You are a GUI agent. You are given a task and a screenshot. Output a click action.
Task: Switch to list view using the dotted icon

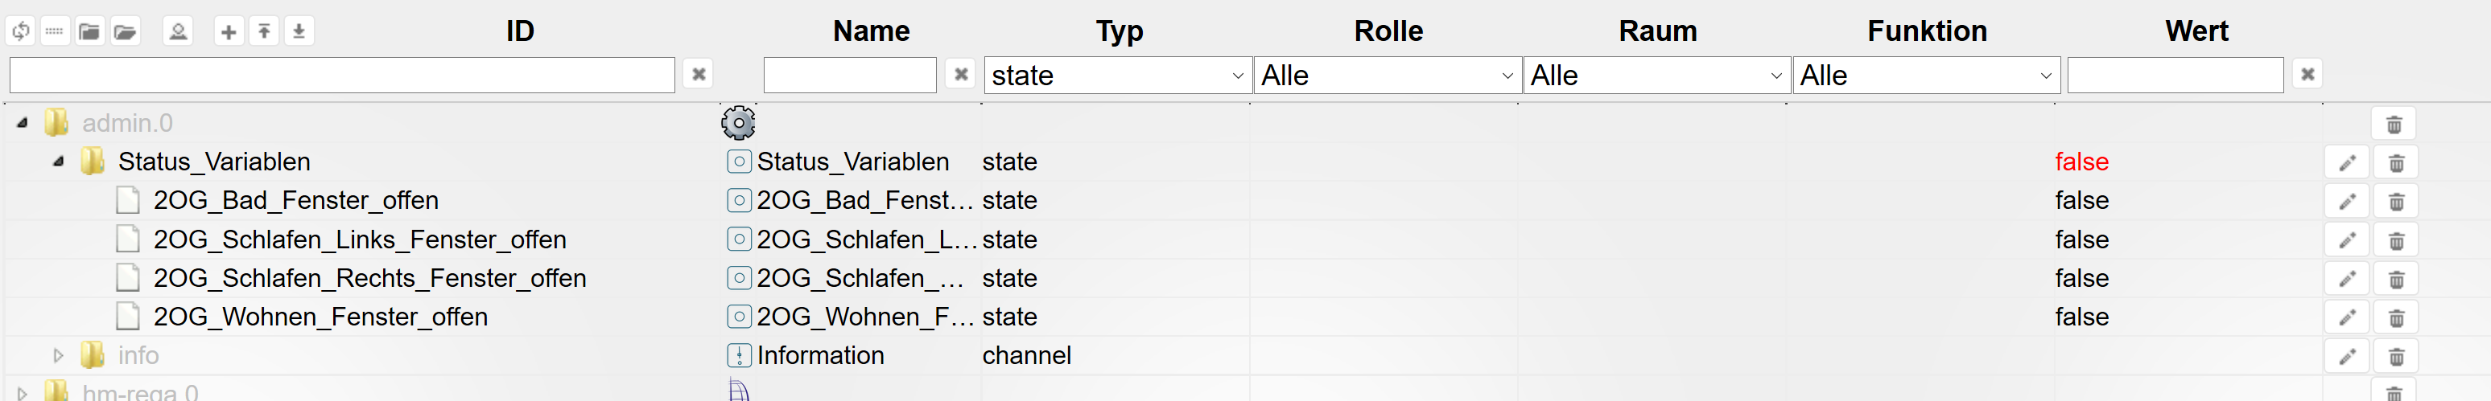click(x=54, y=32)
